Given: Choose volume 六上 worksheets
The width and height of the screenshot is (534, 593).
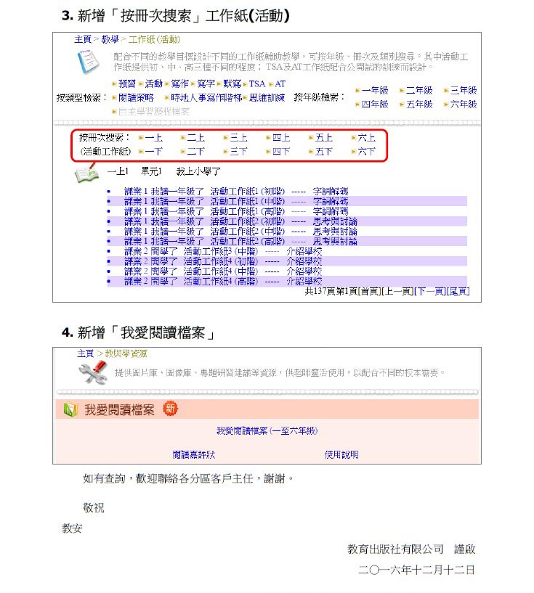Looking at the screenshot, I should click(x=367, y=137).
